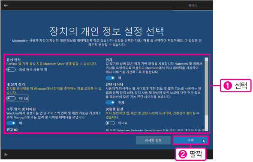Screen dimensions: 253x162
Task: Toggle the 수동 입력 및 타이핑 switch
Action: point(11,123)
